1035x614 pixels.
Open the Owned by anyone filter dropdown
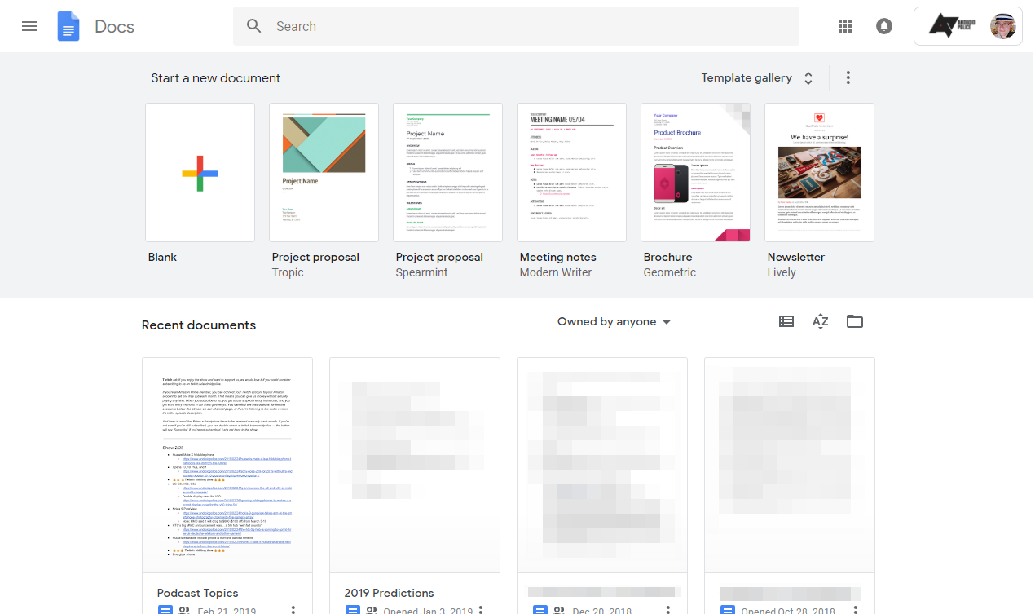[x=614, y=321]
